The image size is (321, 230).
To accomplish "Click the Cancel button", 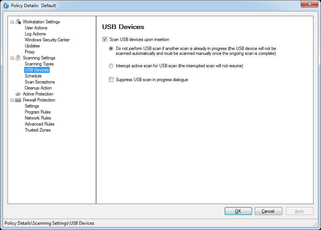I will coord(268,211).
